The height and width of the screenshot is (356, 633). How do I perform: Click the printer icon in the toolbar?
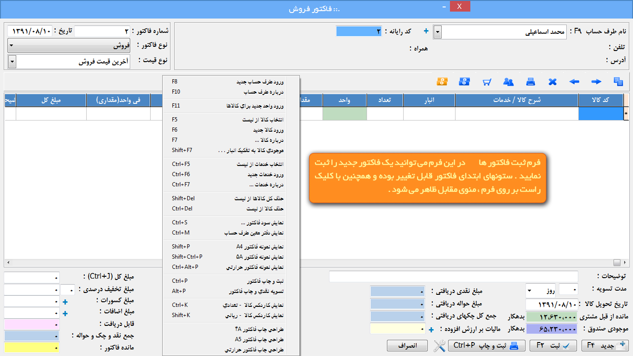tap(531, 82)
